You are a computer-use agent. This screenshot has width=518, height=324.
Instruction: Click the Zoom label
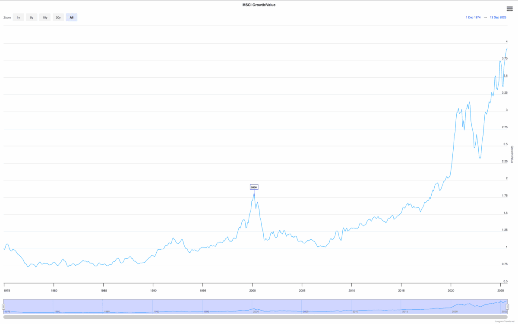click(7, 18)
